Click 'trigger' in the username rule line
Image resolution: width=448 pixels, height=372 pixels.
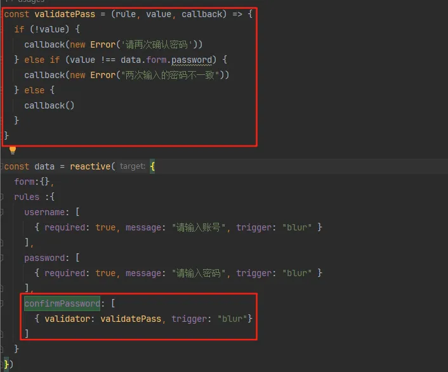point(254,227)
